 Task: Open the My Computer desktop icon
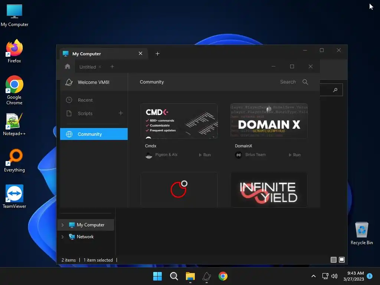click(14, 16)
